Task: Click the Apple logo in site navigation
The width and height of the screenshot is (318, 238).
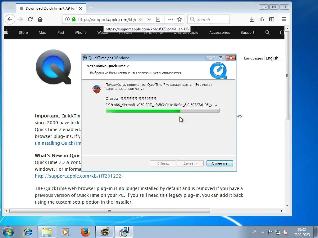Action: click(6, 32)
